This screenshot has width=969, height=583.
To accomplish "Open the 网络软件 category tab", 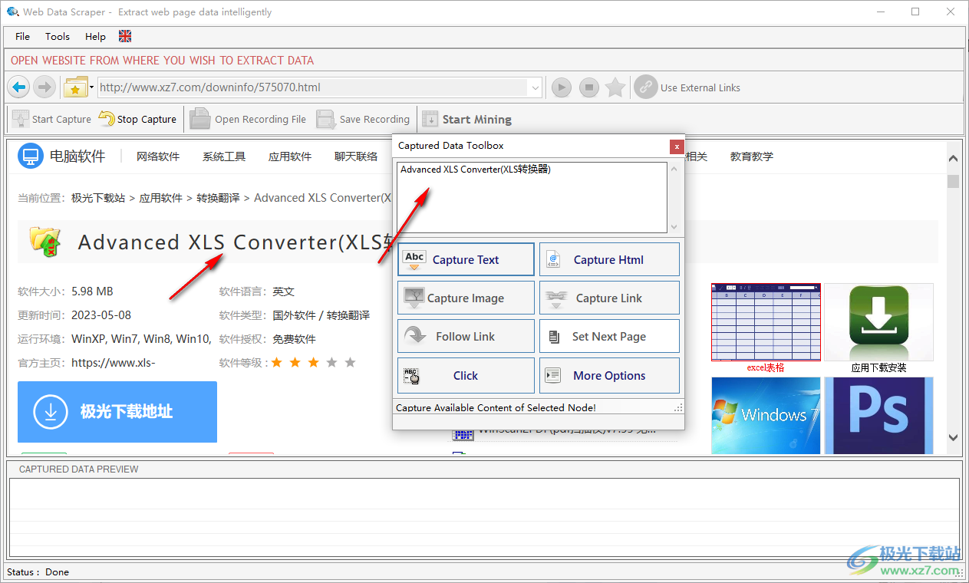I will tap(158, 156).
